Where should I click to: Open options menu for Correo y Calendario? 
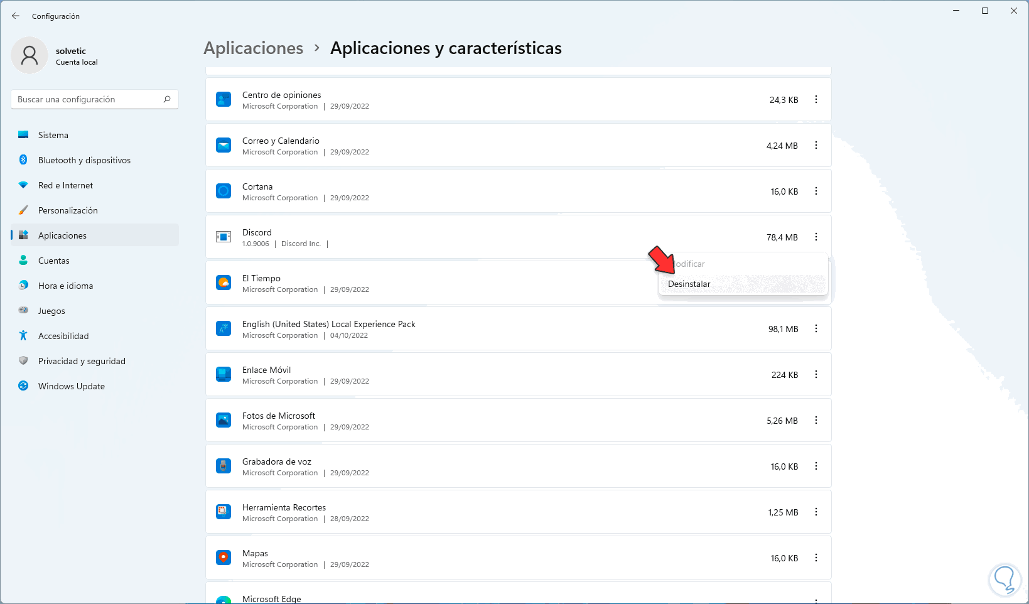click(816, 145)
